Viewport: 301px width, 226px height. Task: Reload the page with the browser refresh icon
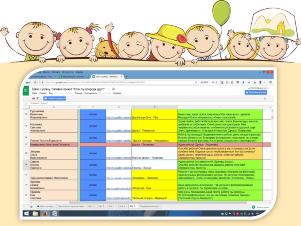coord(196,82)
